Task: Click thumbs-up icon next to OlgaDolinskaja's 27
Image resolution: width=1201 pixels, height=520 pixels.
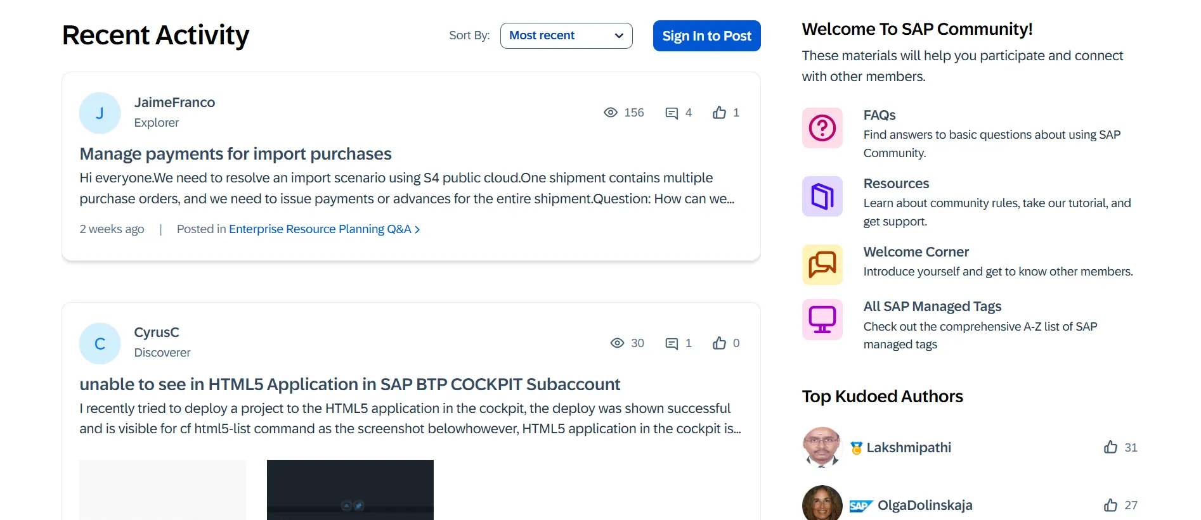Action: [x=1110, y=505]
